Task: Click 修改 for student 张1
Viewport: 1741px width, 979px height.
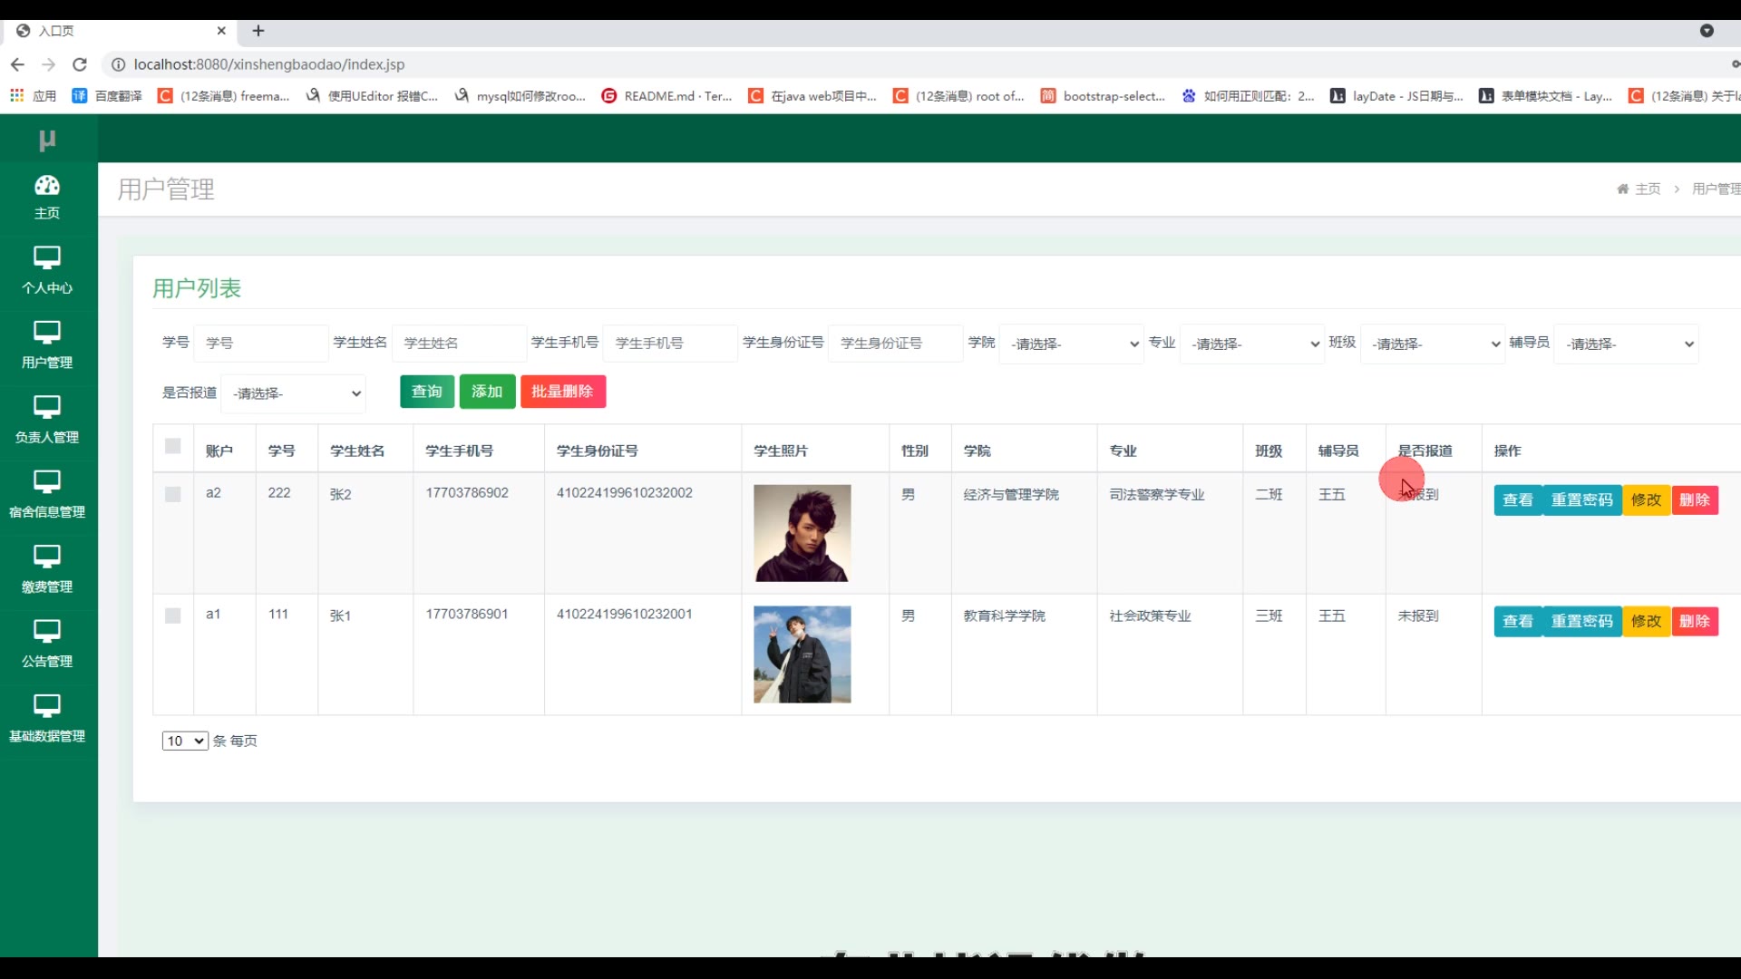Action: pos(1647,622)
